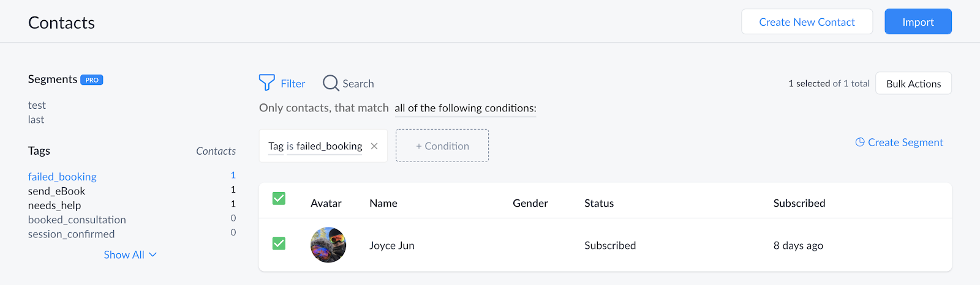
Task: Remove the failed_booking tag condition
Action: pos(374,146)
